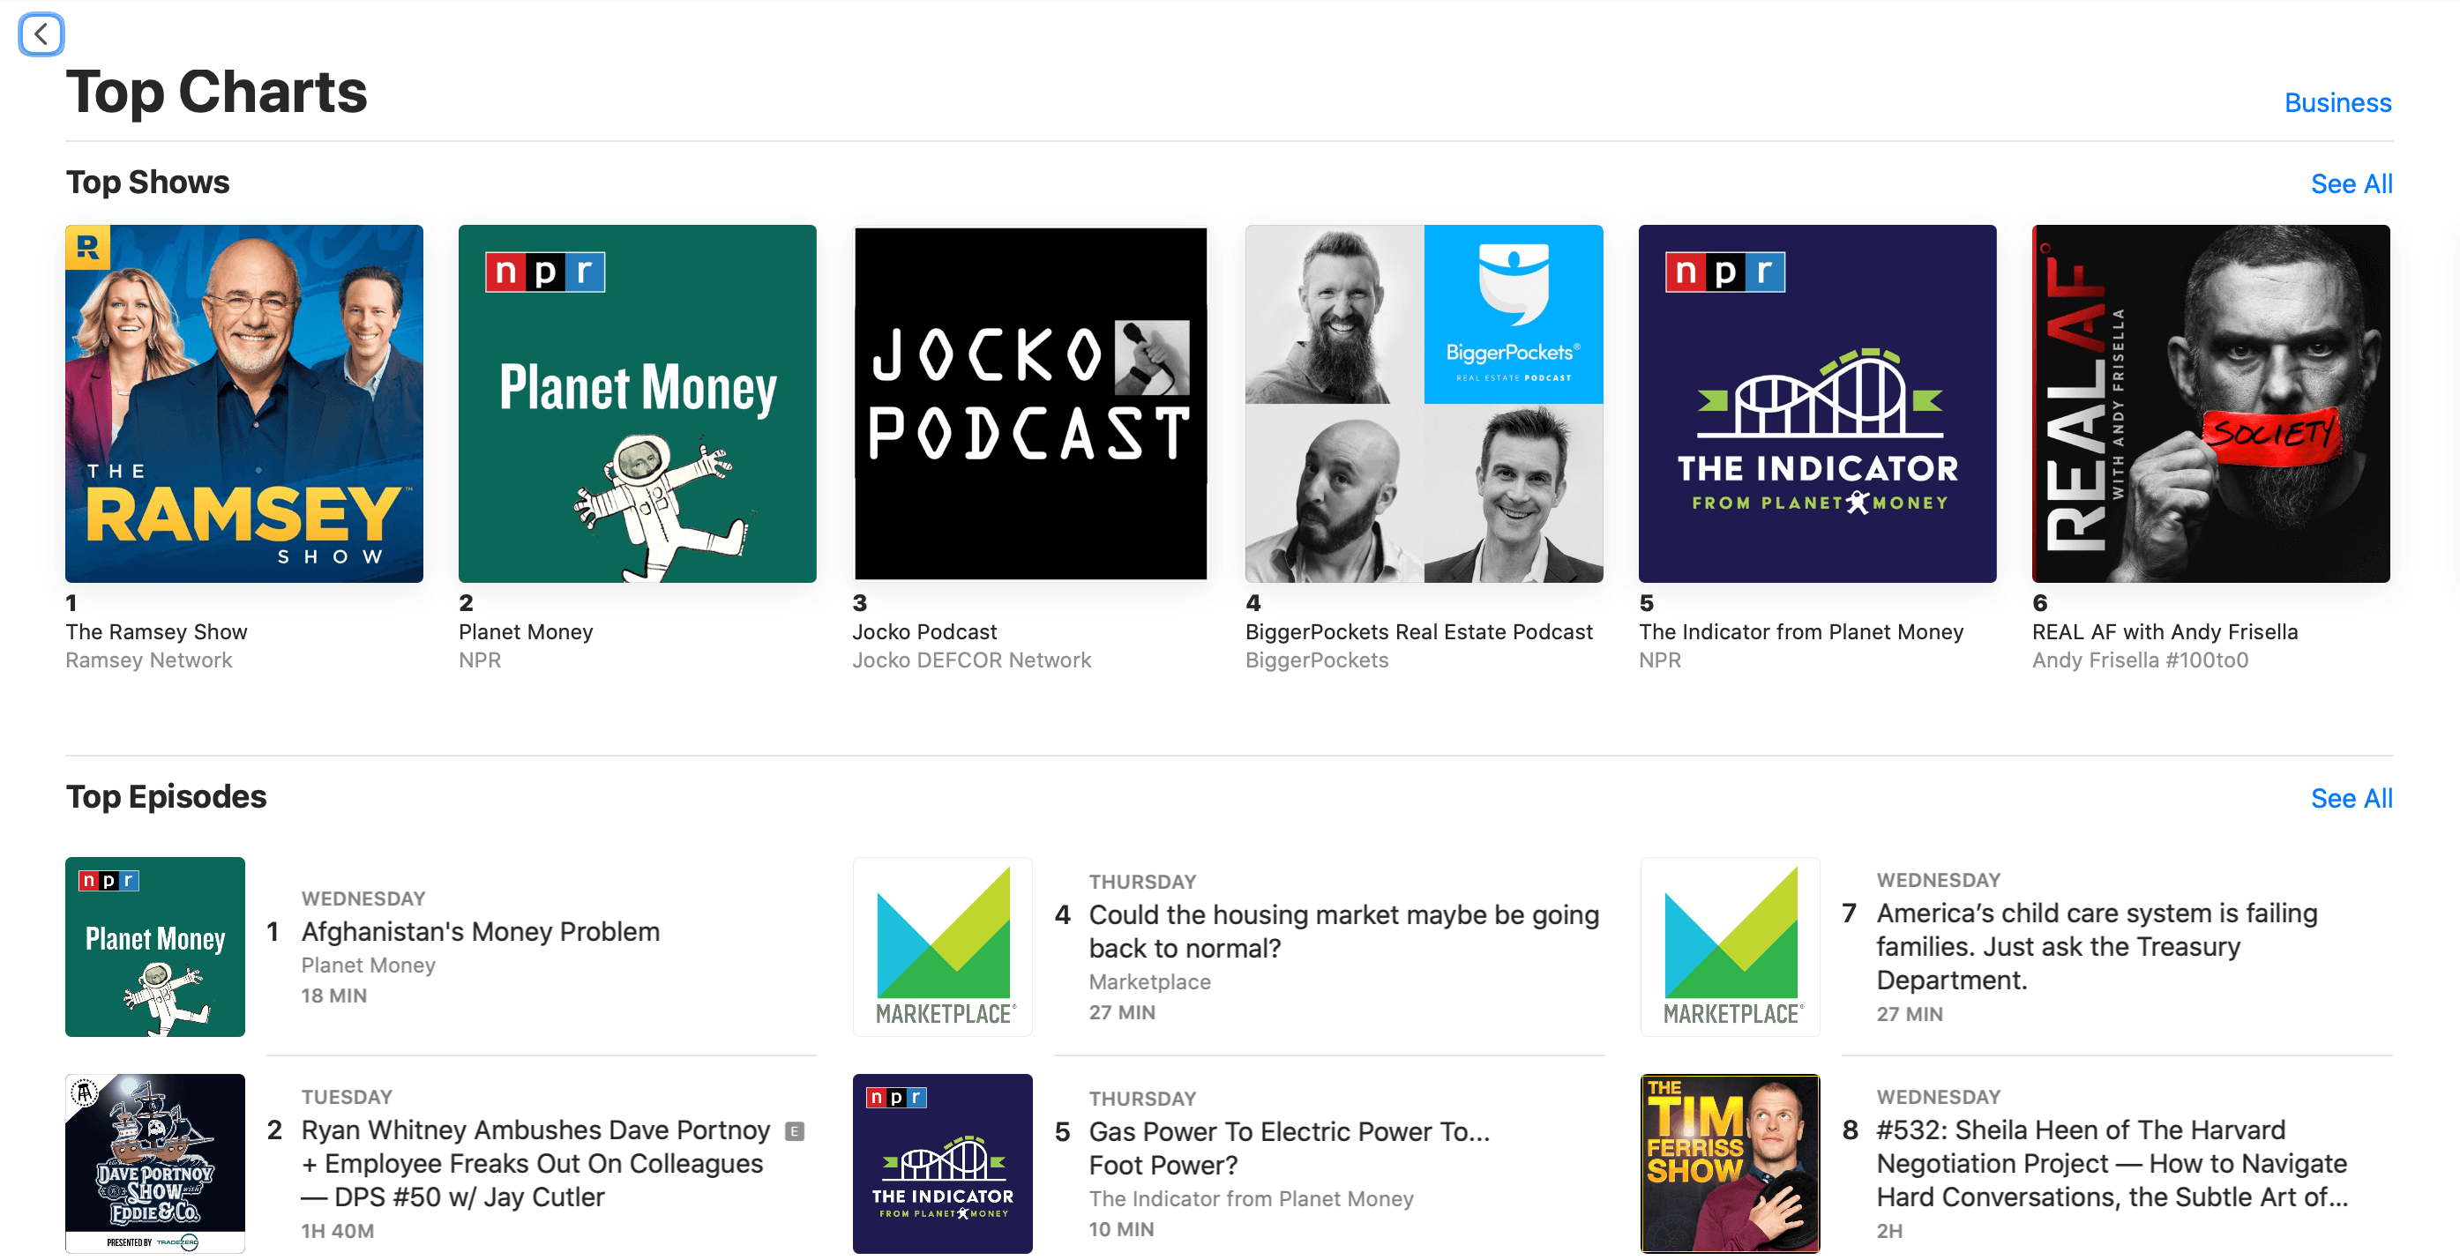Click 'Planet Money' show name under episode 1
The width and height of the screenshot is (2460, 1260).
(369, 965)
